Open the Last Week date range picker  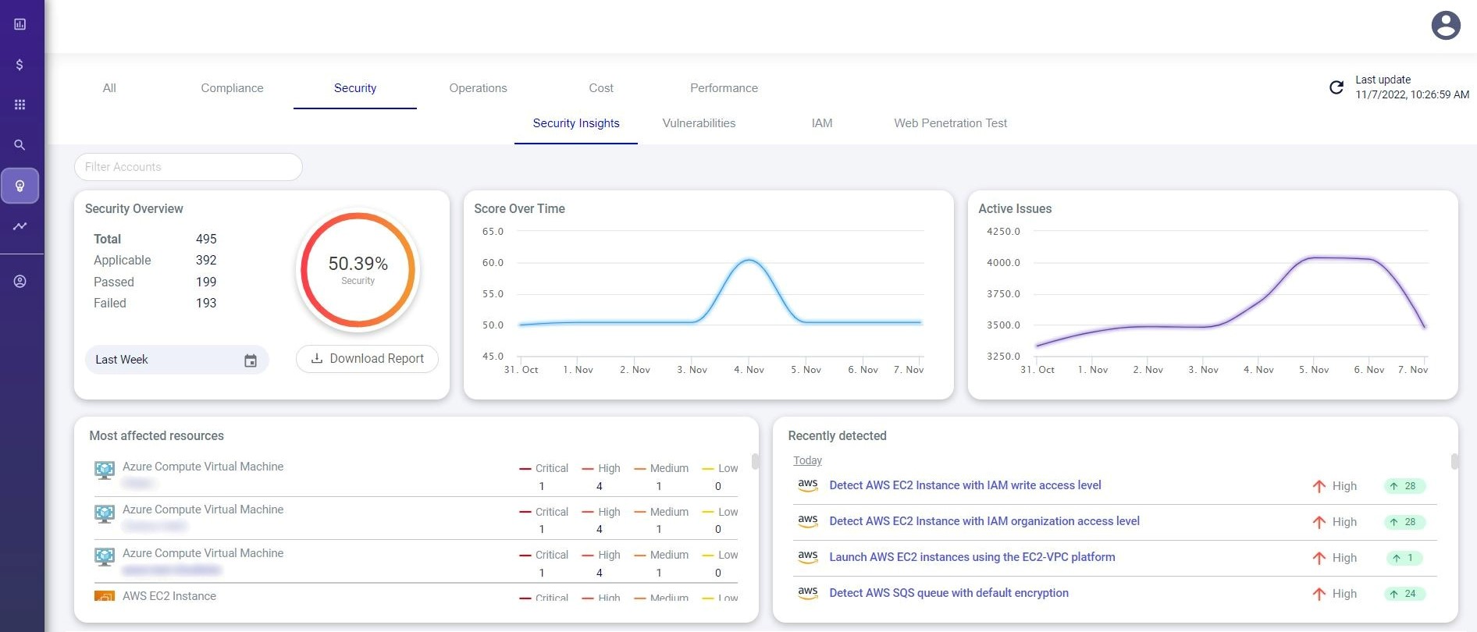(x=164, y=360)
